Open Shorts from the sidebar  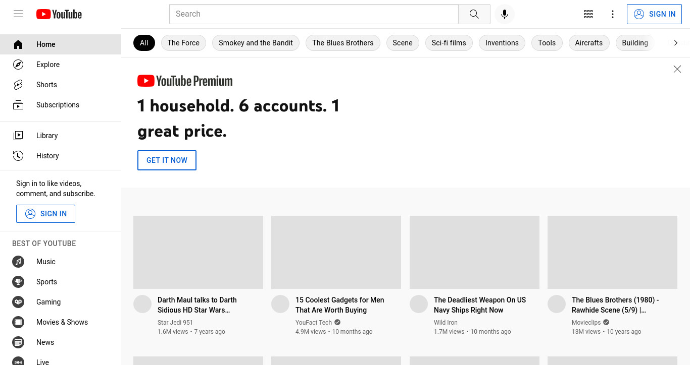point(46,85)
